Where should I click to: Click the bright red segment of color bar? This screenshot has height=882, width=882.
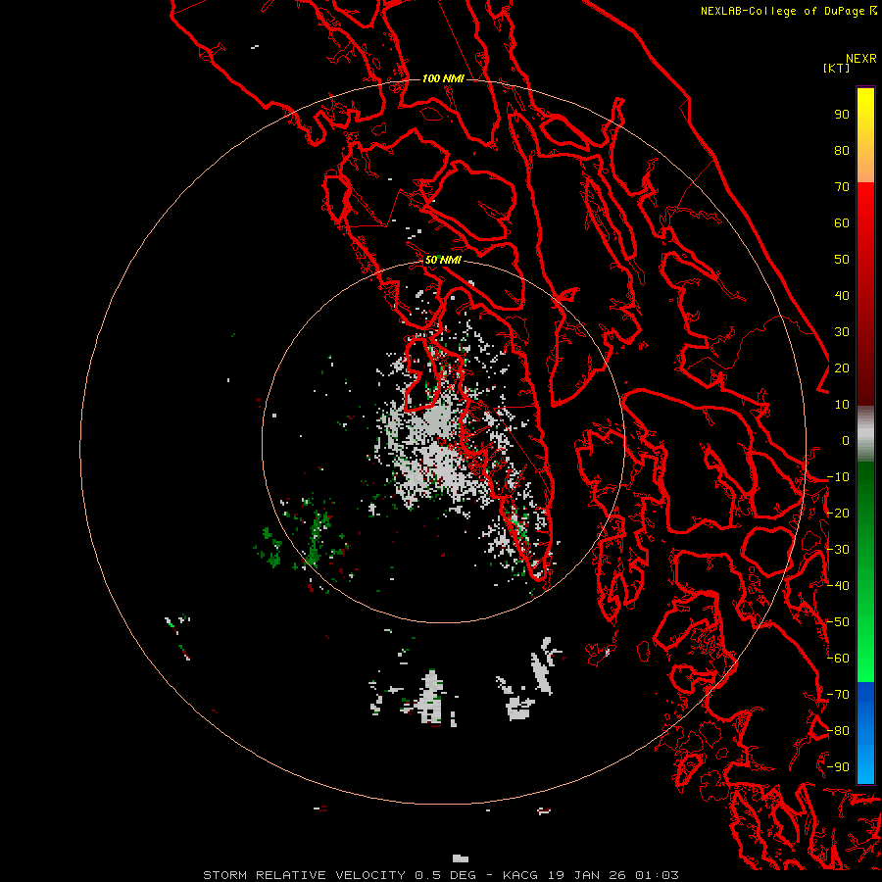coord(865,292)
